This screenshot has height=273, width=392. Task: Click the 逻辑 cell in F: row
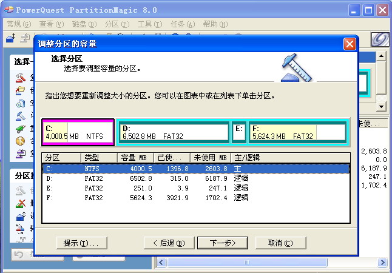[241, 198]
